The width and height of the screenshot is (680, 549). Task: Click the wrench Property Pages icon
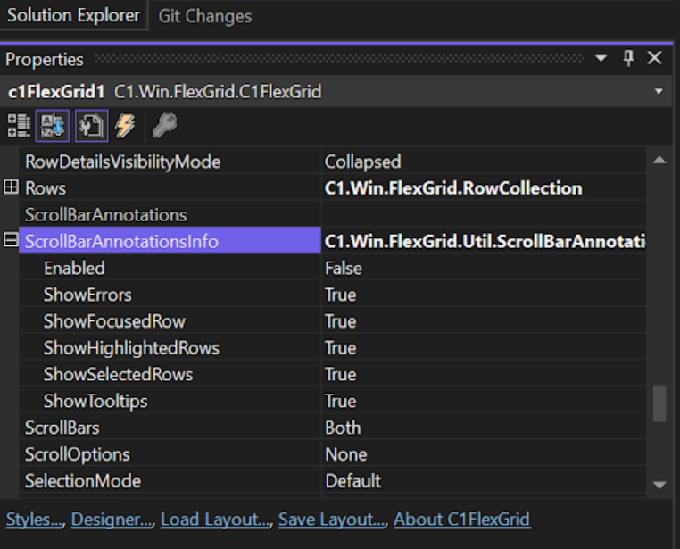(x=164, y=126)
